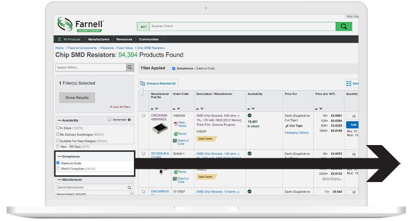414x221 pixels.
Task: Click the Cut Tape packaging icon
Action: pos(287,126)
